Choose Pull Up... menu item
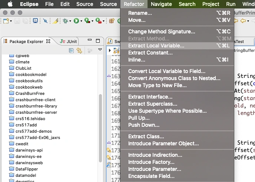The image size is (255, 182). click(177, 118)
